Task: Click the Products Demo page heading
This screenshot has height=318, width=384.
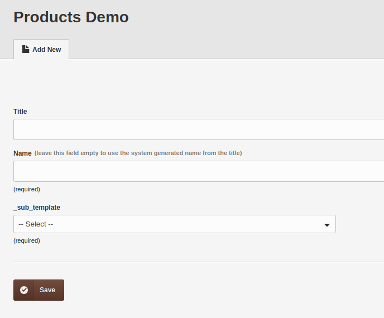Action: click(x=71, y=17)
